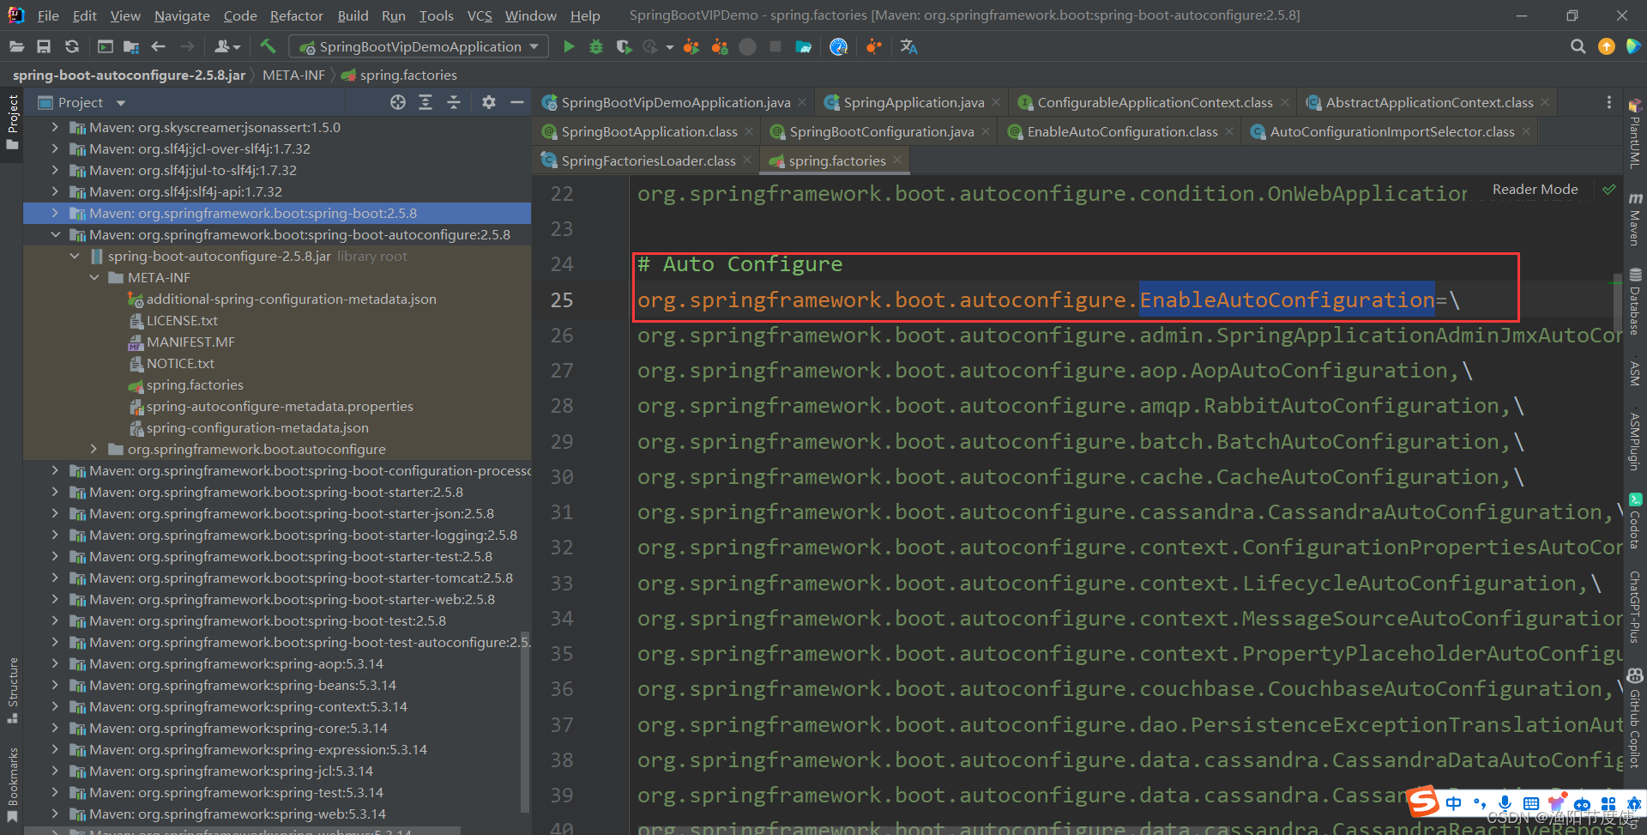
Task: Collapse all in Project panel
Action: pyautogui.click(x=454, y=102)
